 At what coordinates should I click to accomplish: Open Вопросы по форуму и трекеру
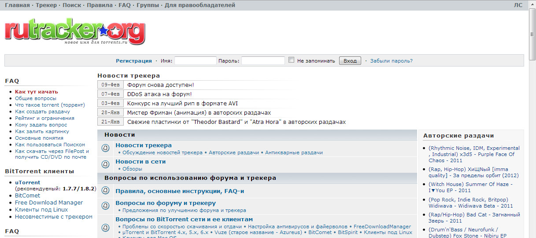coord(166,203)
